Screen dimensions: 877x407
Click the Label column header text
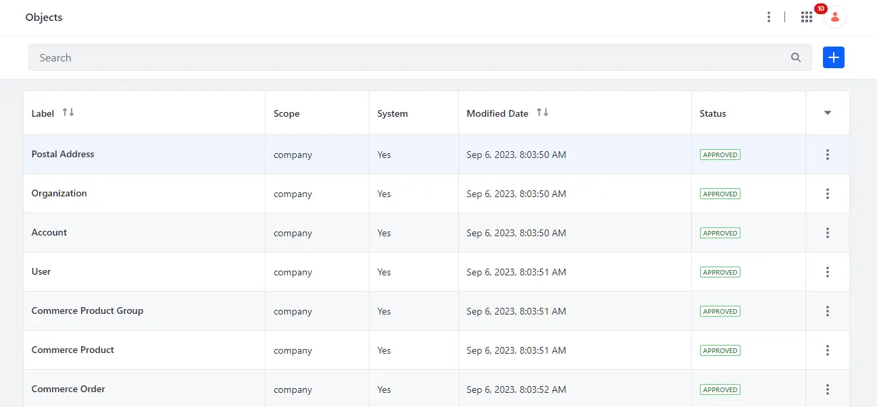point(43,113)
